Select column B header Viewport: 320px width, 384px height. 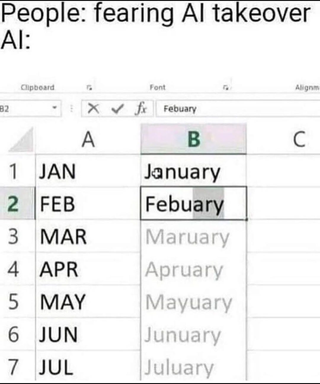[193, 139]
